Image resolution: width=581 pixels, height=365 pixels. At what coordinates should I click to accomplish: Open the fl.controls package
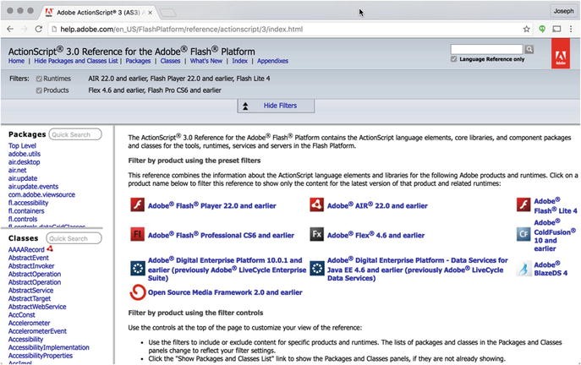pos(23,219)
